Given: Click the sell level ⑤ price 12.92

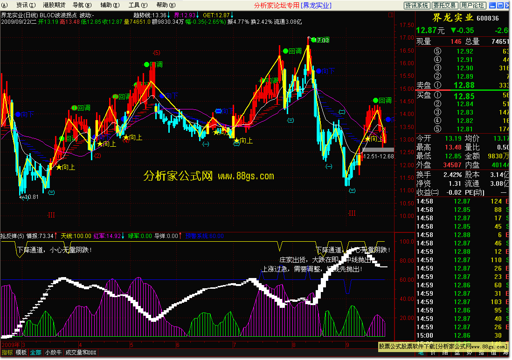Looking at the screenshot, I should point(464,51).
